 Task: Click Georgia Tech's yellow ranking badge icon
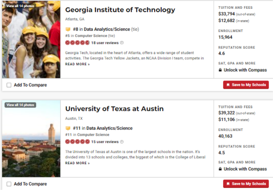[68, 29]
